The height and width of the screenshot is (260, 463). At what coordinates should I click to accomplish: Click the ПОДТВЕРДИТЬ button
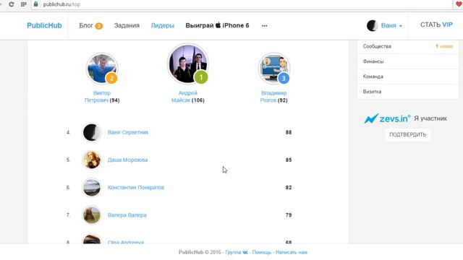click(x=407, y=135)
